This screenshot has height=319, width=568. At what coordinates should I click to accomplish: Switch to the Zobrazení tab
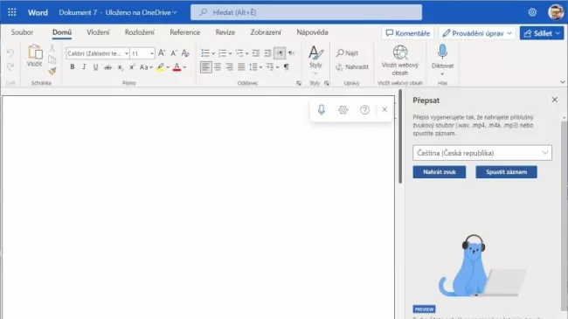pos(266,32)
